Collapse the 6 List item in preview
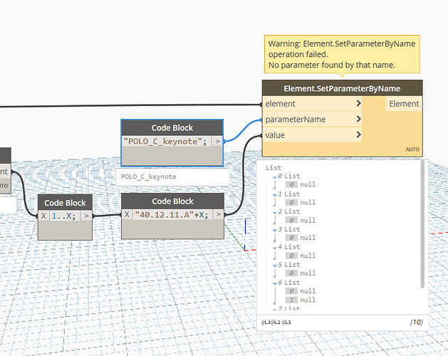The height and width of the screenshot is (356, 448). click(275, 283)
